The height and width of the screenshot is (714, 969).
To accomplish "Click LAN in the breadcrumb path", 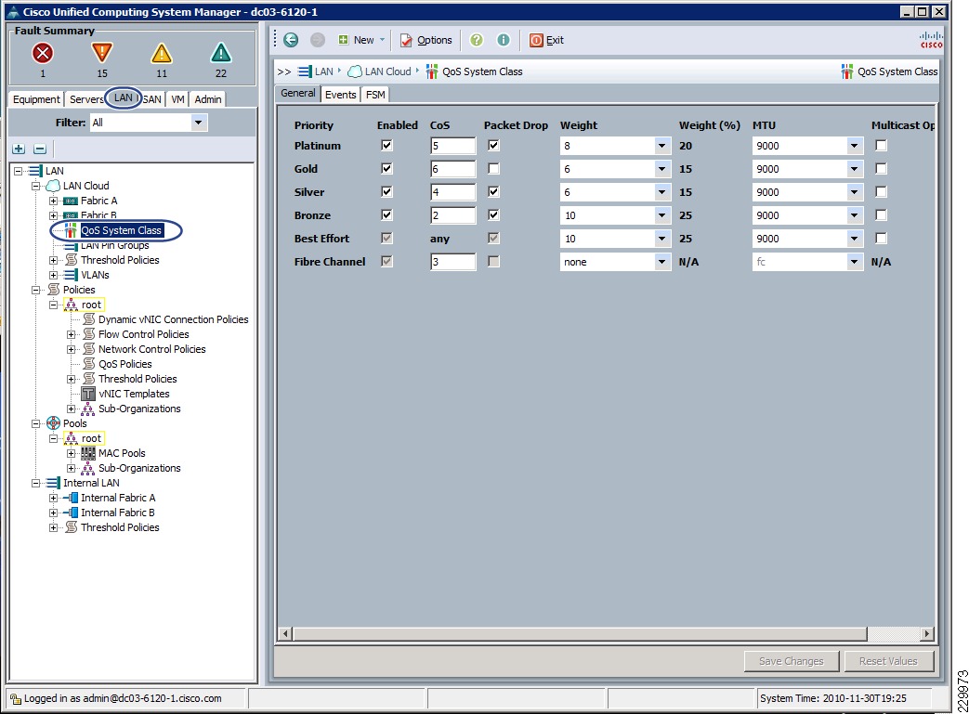I will (x=324, y=71).
